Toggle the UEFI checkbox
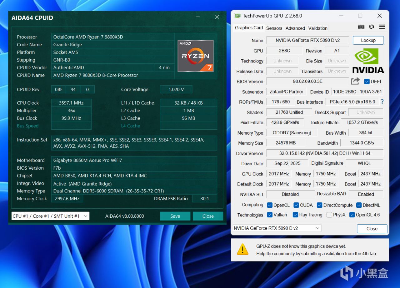 pyautogui.click(x=367, y=82)
